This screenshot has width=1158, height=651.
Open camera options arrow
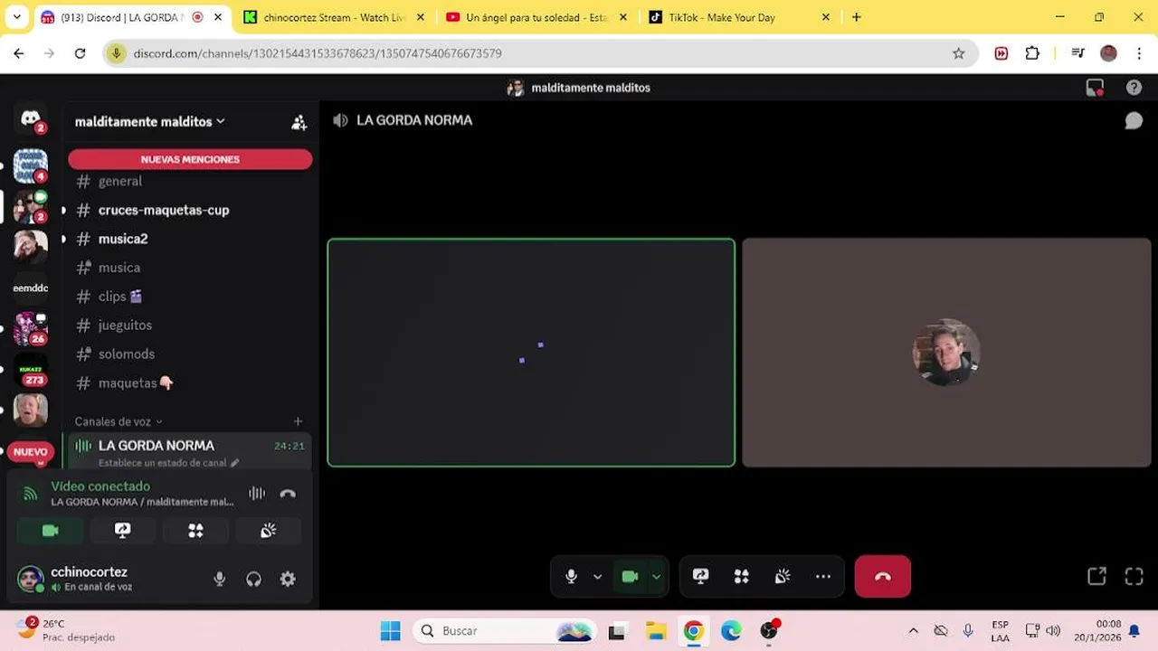pyautogui.click(x=656, y=576)
